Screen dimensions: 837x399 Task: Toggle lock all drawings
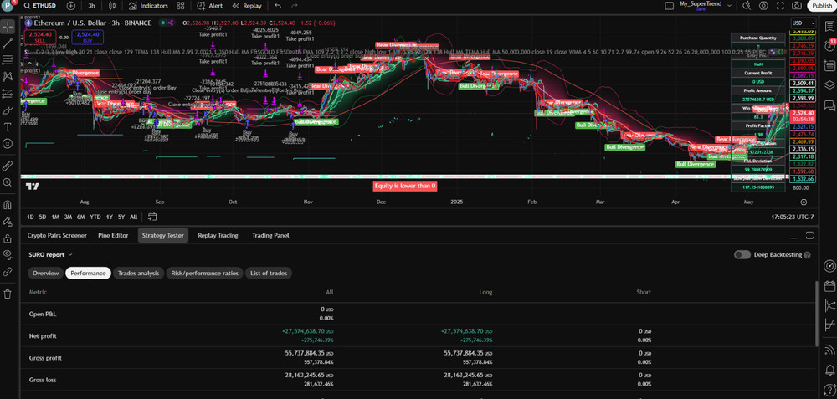(8, 238)
